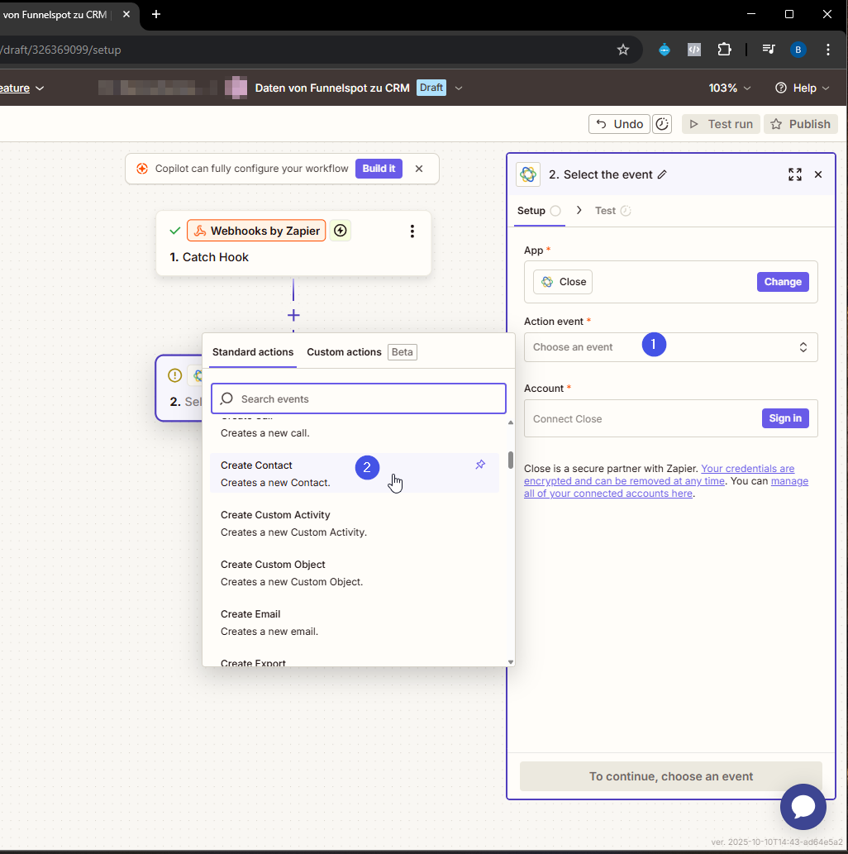Select Create Email action
The image size is (848, 854).
(354, 623)
